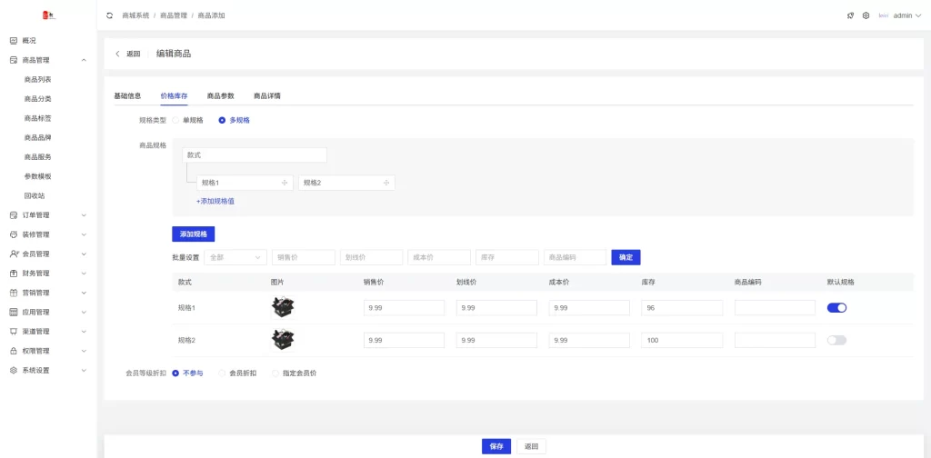Select 不参与 member discount option
The width and height of the screenshot is (931, 458).
click(187, 373)
